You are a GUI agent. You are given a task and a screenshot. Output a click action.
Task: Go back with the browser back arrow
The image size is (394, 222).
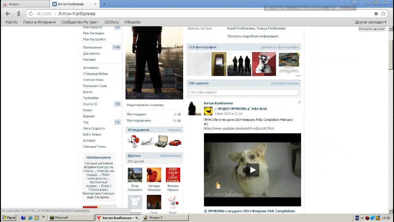click(x=8, y=14)
